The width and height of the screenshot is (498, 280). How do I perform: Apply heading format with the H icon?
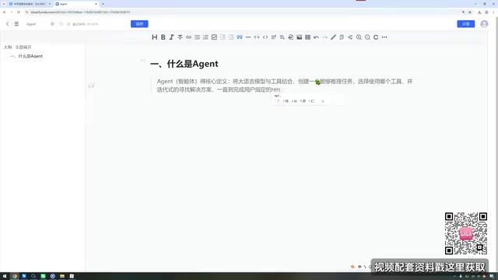[154, 37]
